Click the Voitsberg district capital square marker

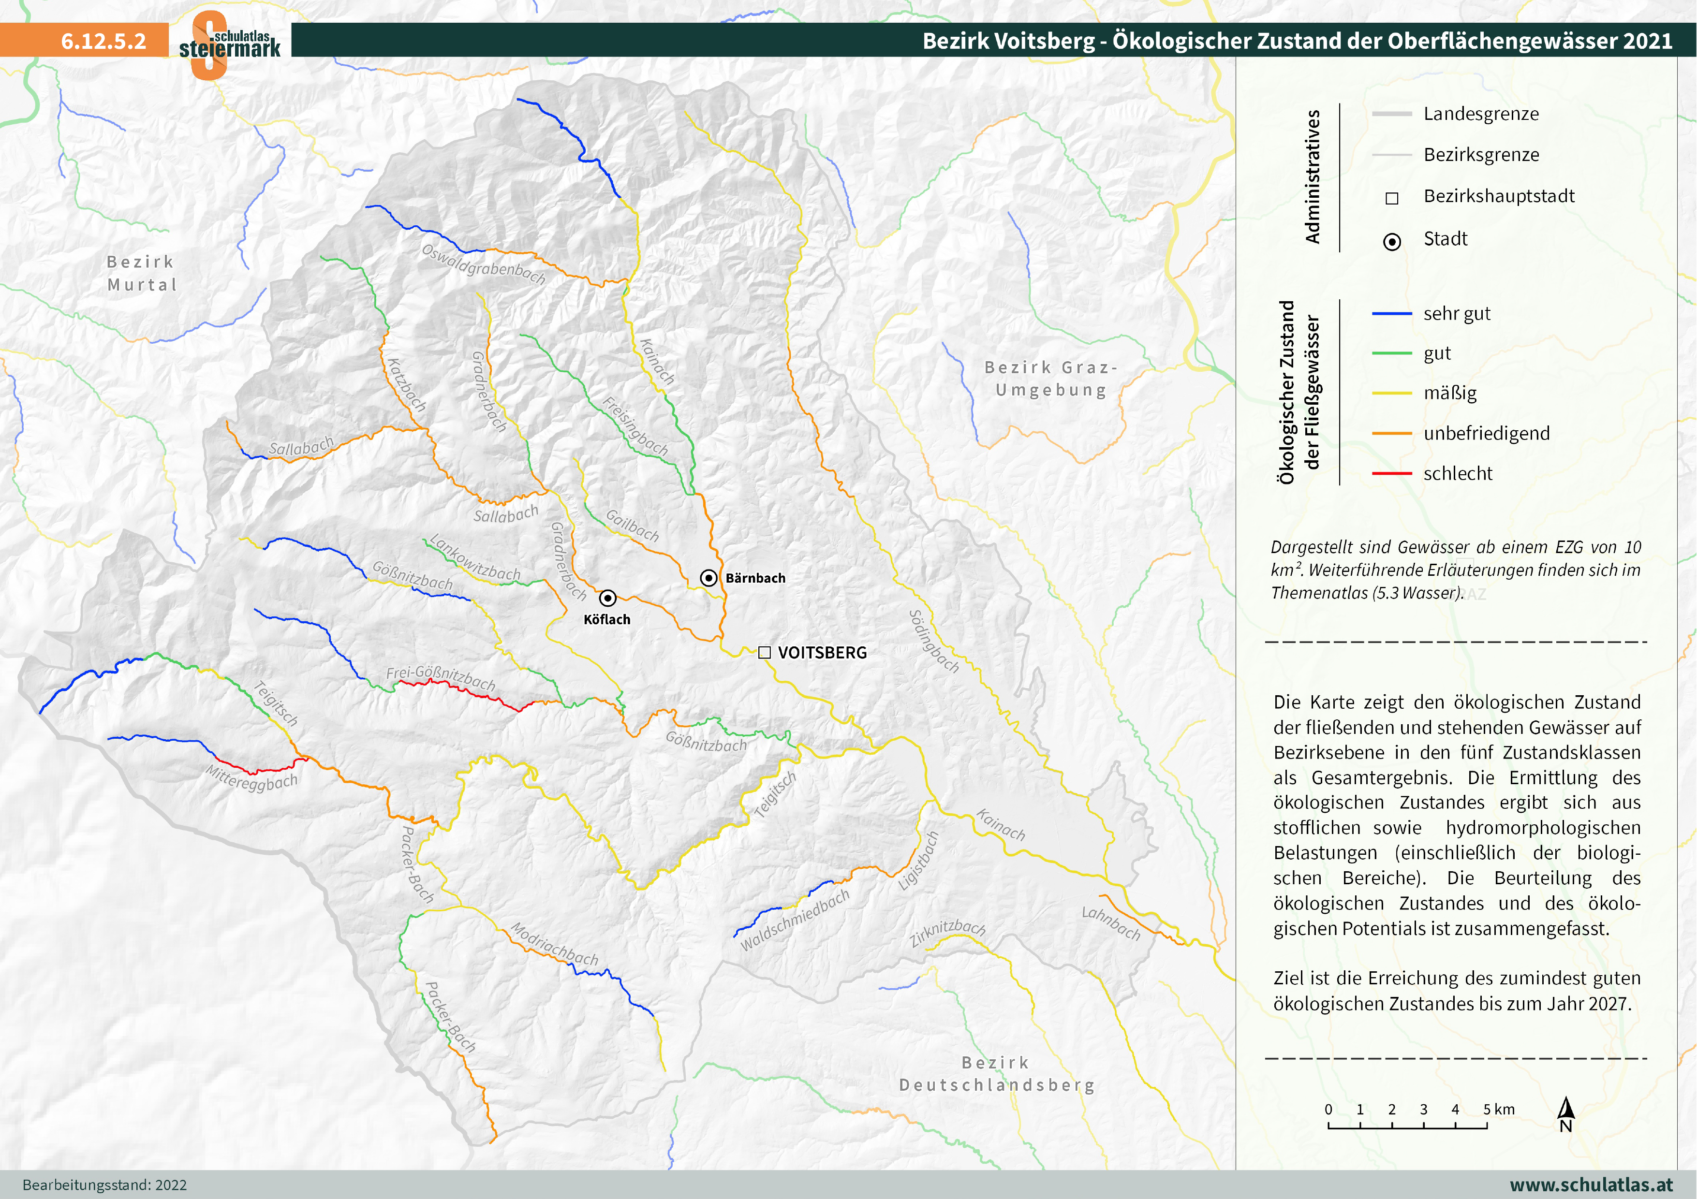[x=764, y=652]
